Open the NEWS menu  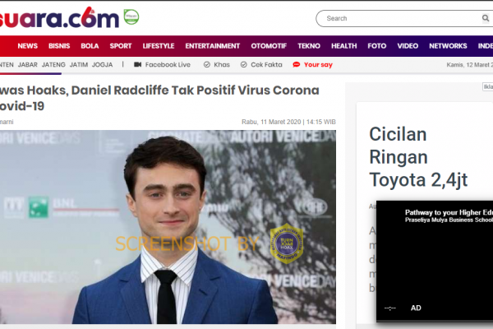tap(28, 46)
